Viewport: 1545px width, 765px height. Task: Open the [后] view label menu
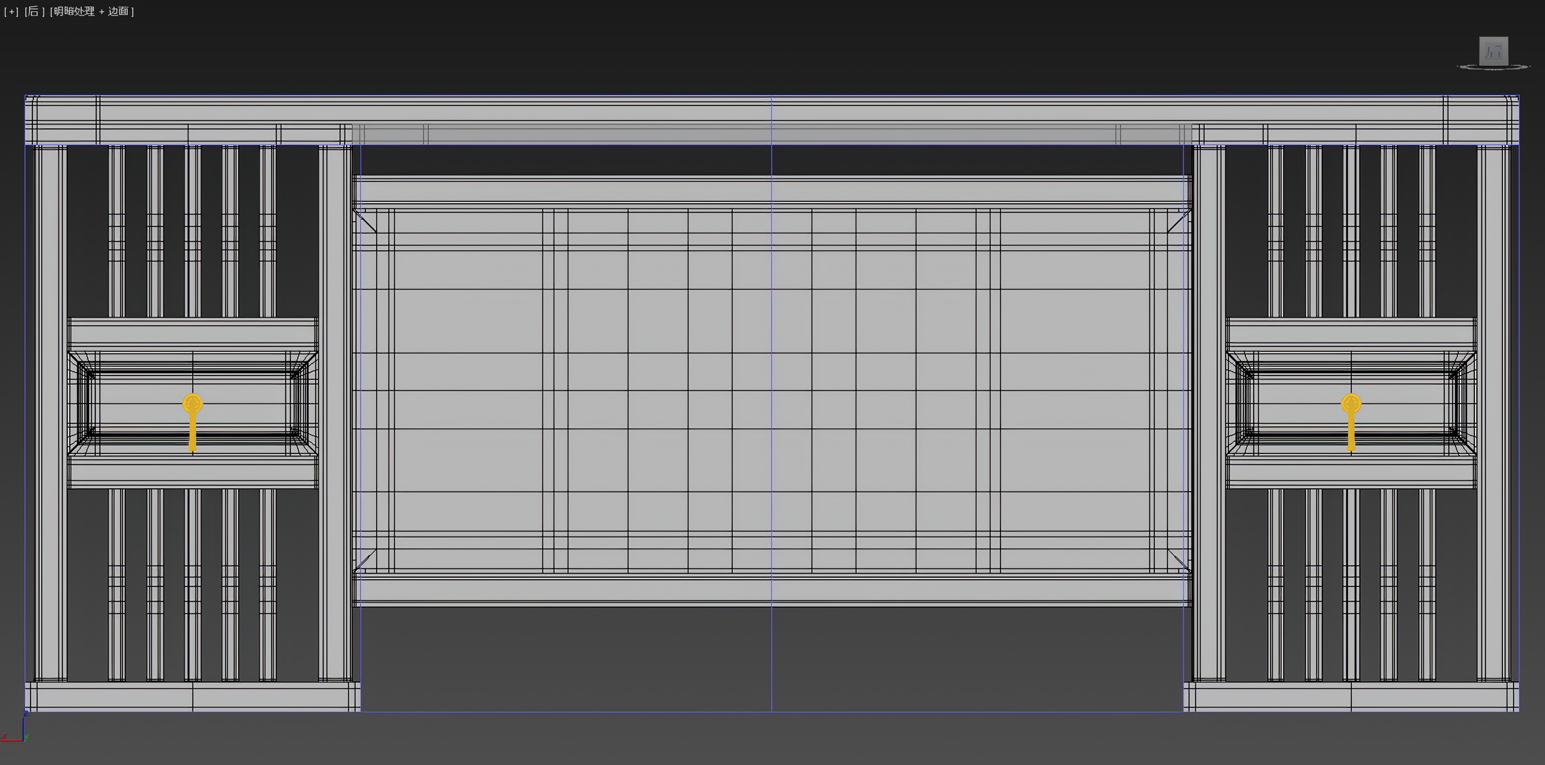coord(34,11)
